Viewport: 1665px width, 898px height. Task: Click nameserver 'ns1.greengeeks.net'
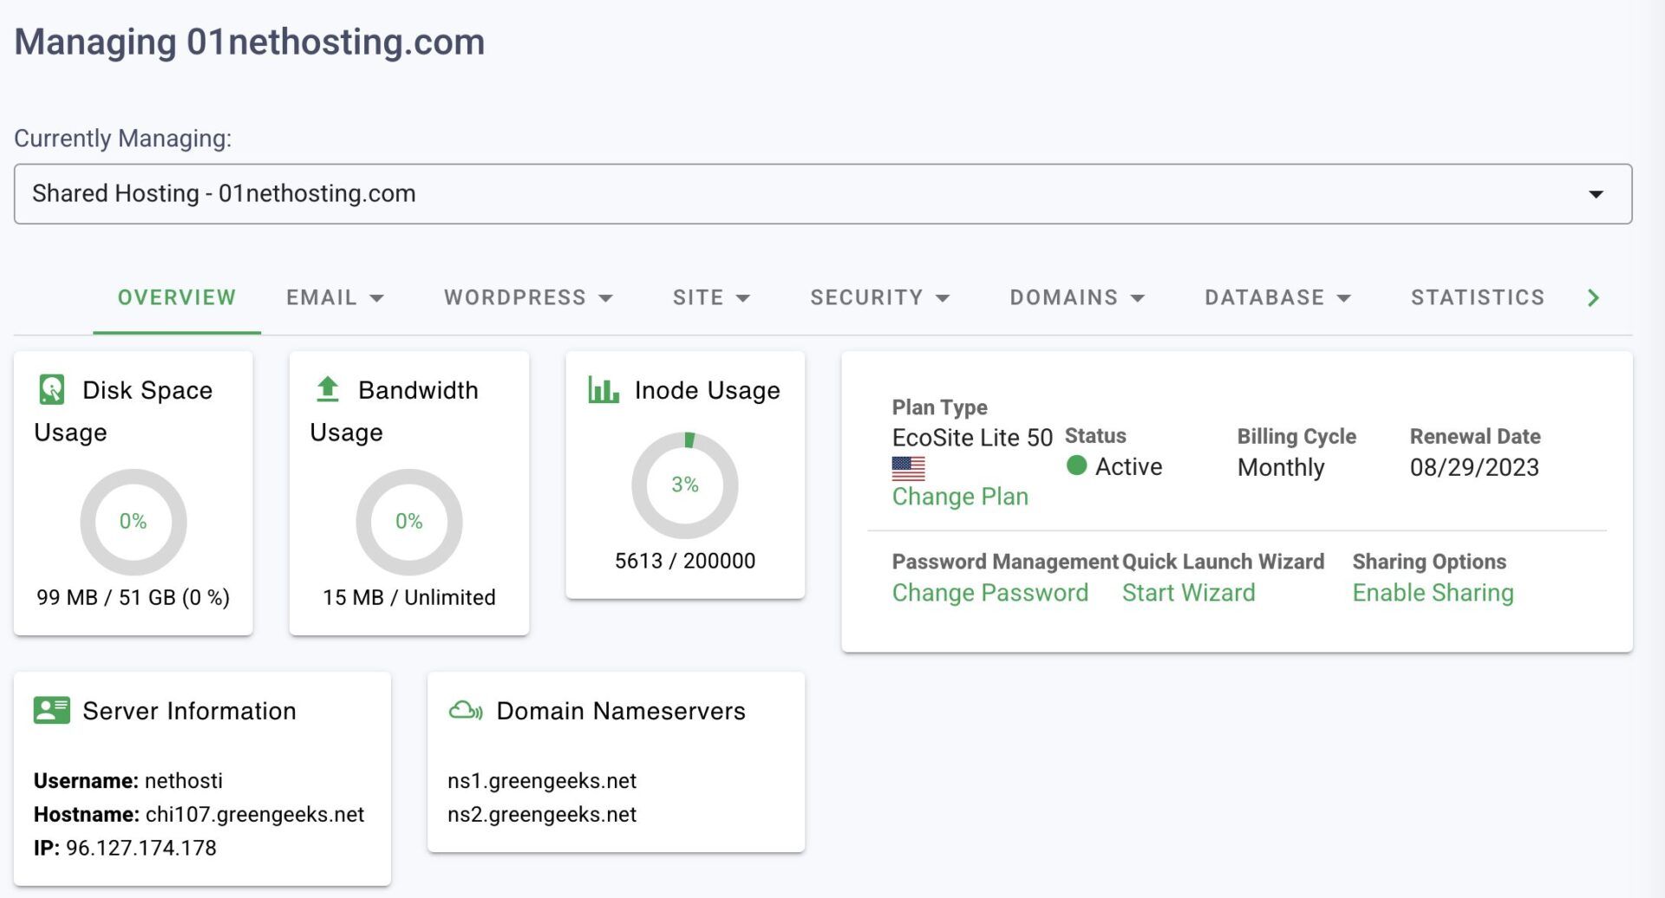tap(542, 781)
